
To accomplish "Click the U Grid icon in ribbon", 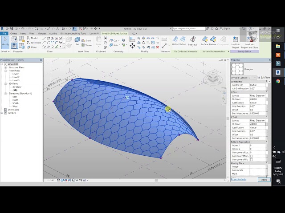I will 175,41.
